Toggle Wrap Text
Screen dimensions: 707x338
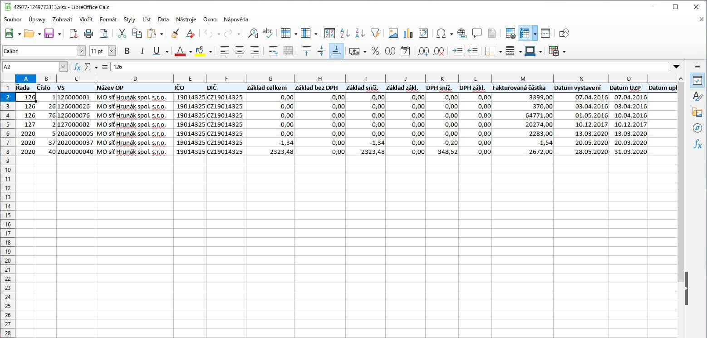[273, 51]
